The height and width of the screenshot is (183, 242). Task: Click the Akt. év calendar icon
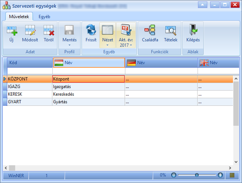126,30
